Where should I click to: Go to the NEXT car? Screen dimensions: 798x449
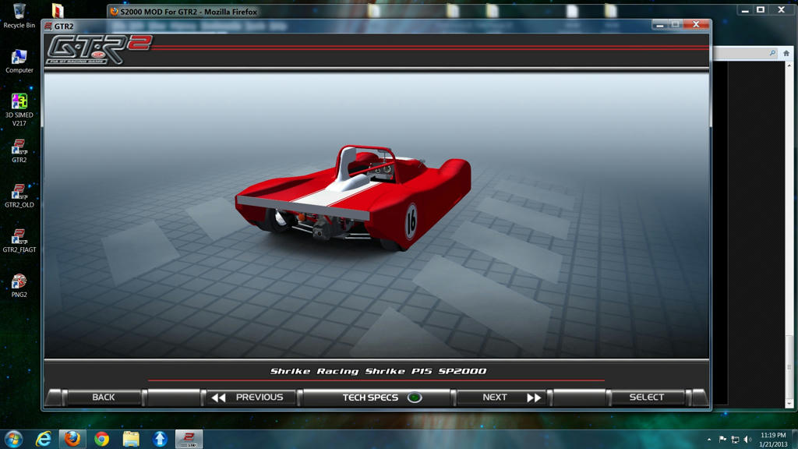(x=503, y=397)
